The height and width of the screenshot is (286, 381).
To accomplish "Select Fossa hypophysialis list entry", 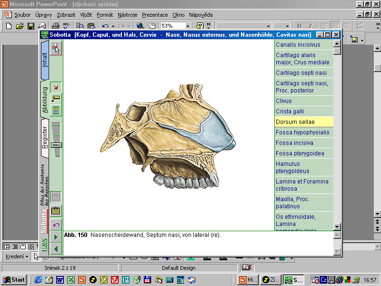I will click(304, 133).
